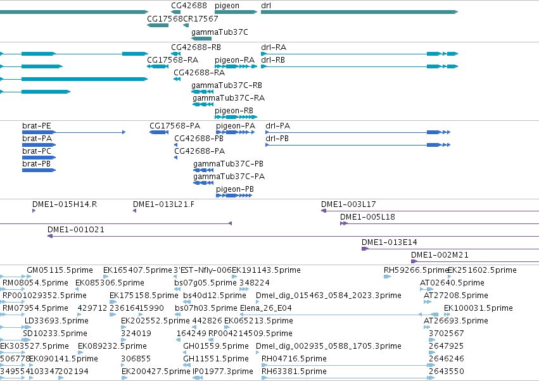Select the DME1-013L21.F BAC label
Image resolution: width=539 pixels, height=381 pixels.
coord(163,205)
